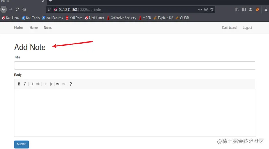269x149 pixels.
Task: Click Logout in the navbar
Action: tap(247, 27)
